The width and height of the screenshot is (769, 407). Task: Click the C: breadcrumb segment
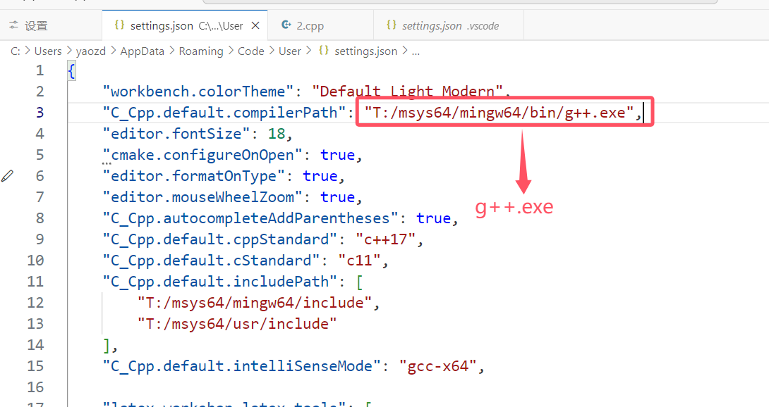click(x=16, y=51)
